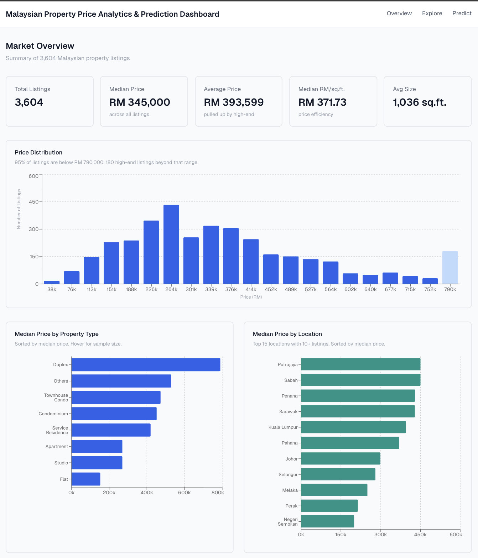Click the dashboard title text
Image resolution: width=478 pixels, height=558 pixels.
coord(113,14)
